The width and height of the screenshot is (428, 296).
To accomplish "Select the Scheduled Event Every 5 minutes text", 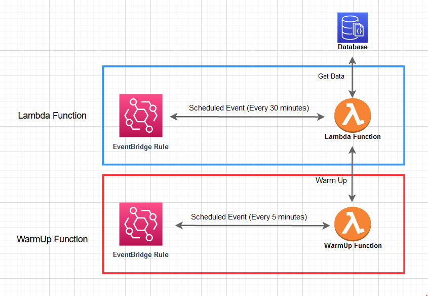I will 249,217.
